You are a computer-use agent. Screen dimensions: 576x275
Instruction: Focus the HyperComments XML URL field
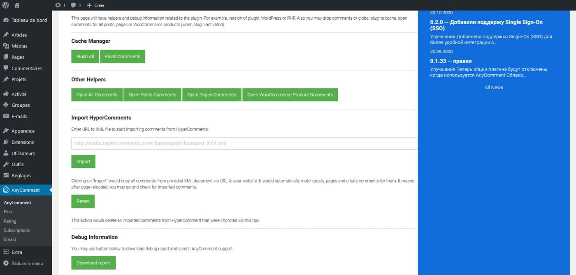click(x=244, y=143)
